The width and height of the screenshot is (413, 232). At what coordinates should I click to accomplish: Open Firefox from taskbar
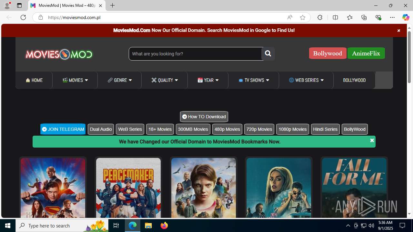[164, 226]
